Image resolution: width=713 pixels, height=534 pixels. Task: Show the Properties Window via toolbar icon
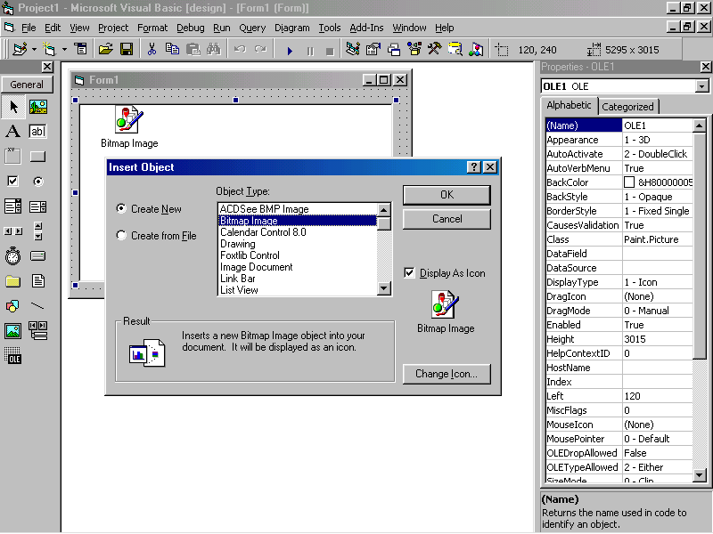point(373,49)
